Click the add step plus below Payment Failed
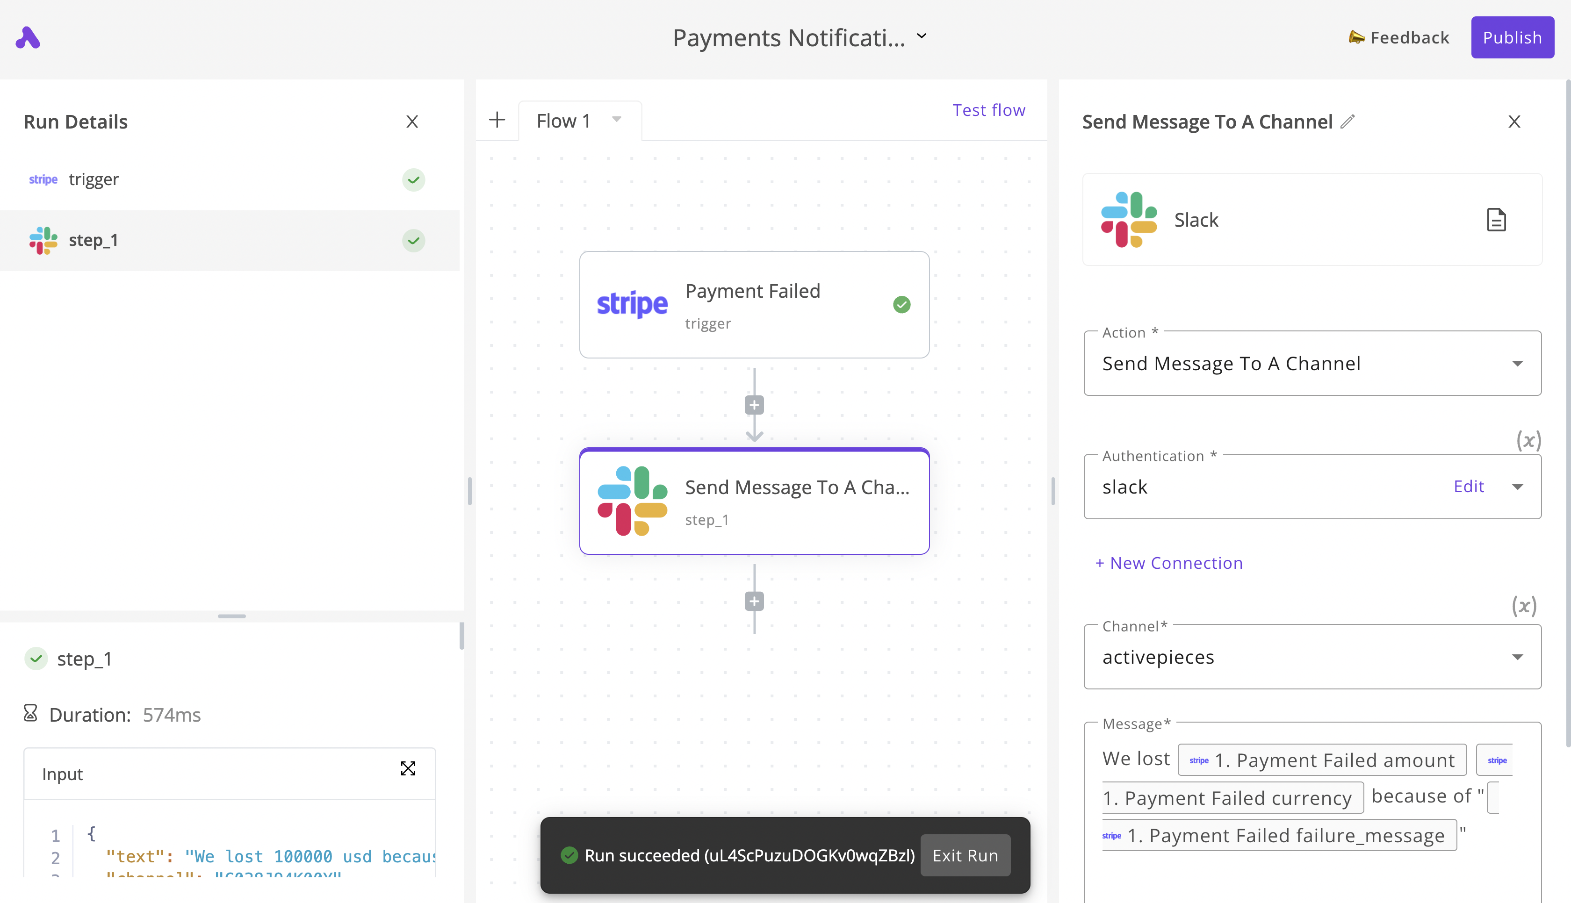1571x903 pixels. point(754,404)
